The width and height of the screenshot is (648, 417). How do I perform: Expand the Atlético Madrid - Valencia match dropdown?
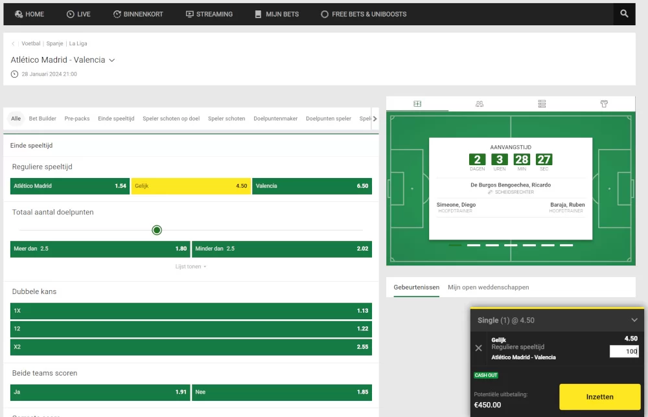click(111, 60)
